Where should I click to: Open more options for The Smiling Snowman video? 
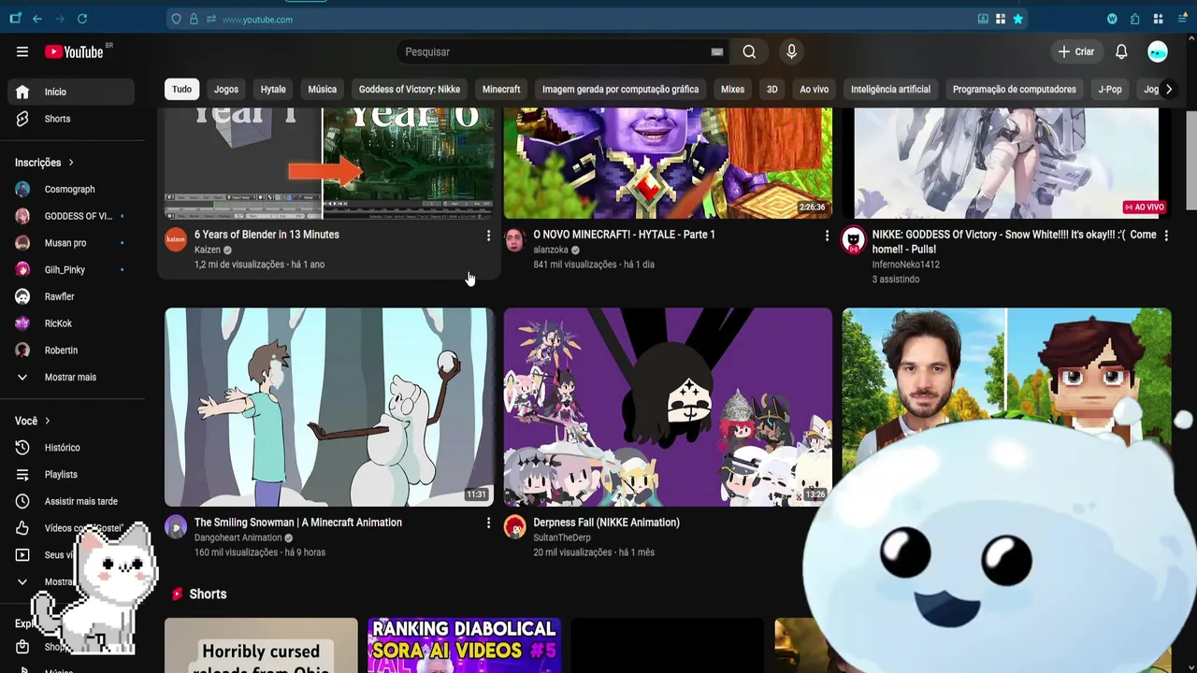(488, 523)
